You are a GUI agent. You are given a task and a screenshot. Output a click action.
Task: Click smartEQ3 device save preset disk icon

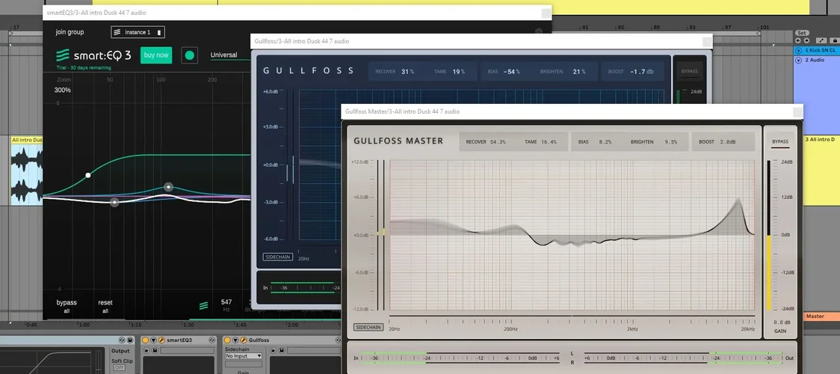(x=155, y=350)
